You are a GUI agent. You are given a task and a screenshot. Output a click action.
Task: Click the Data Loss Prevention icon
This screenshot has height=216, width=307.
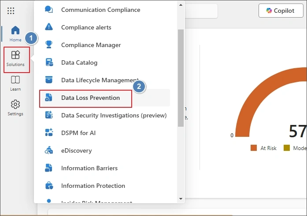48,97
